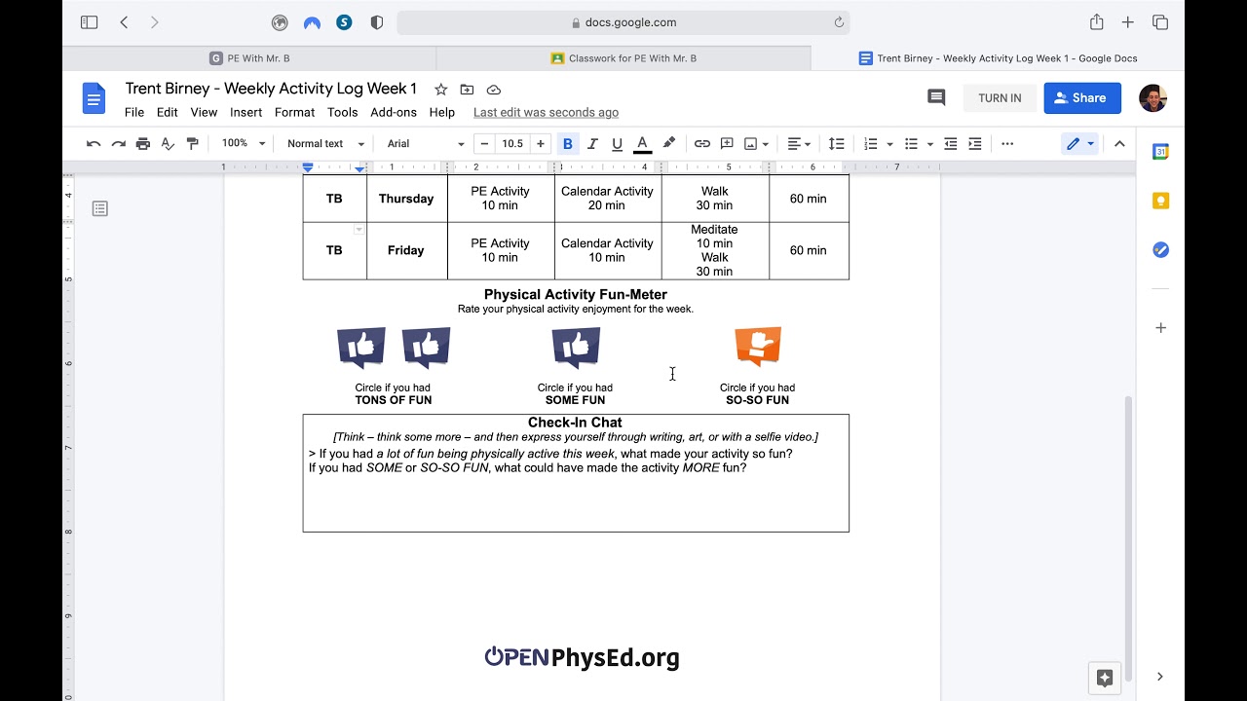
Task: Open the File menu
Action: tap(134, 112)
